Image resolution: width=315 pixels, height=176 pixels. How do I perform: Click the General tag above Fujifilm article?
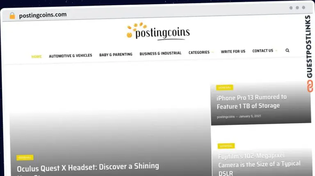coord(226,146)
